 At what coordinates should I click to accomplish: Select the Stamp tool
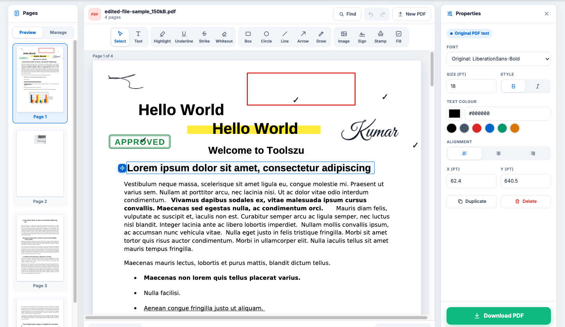point(380,37)
